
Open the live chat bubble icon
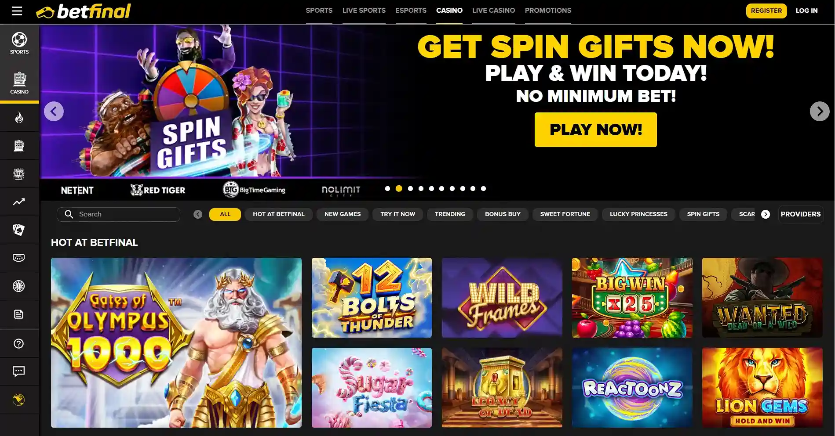[x=19, y=371]
